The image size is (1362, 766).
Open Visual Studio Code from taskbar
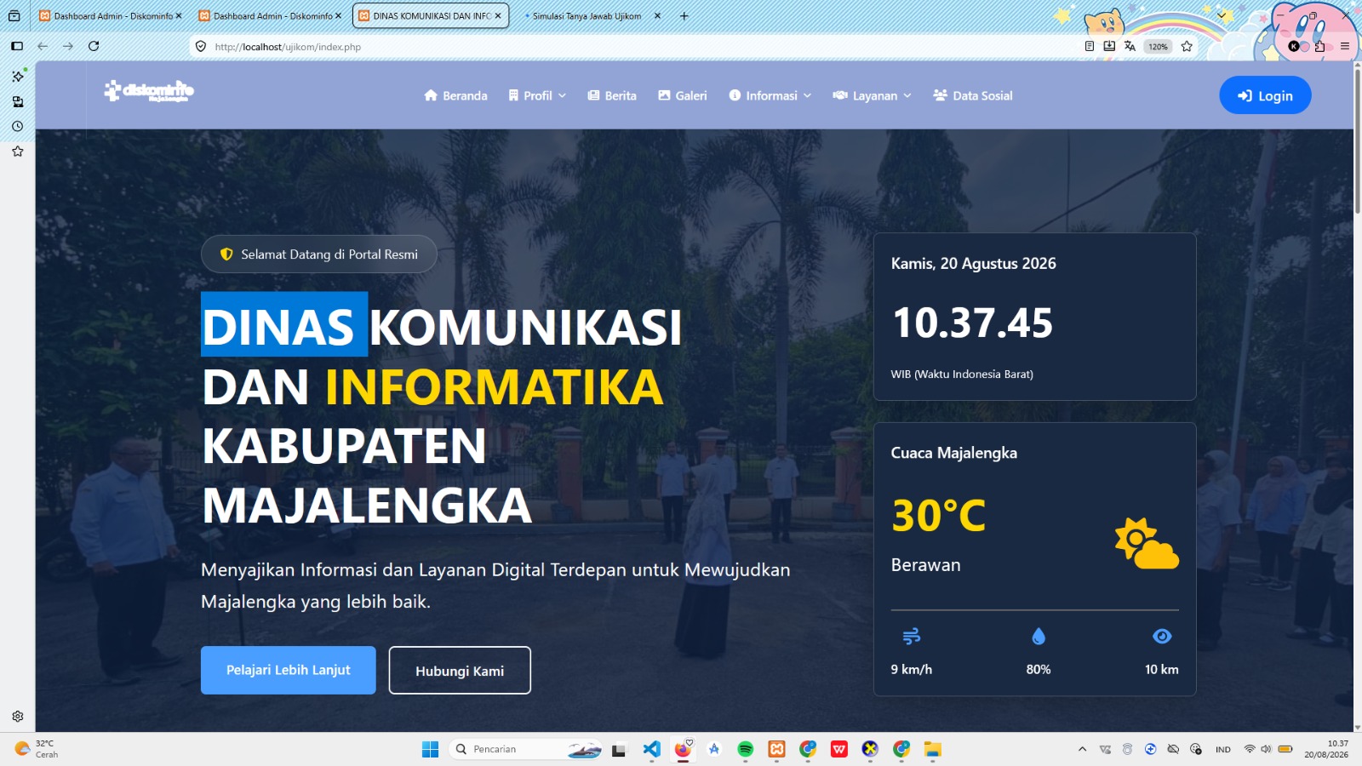click(651, 749)
